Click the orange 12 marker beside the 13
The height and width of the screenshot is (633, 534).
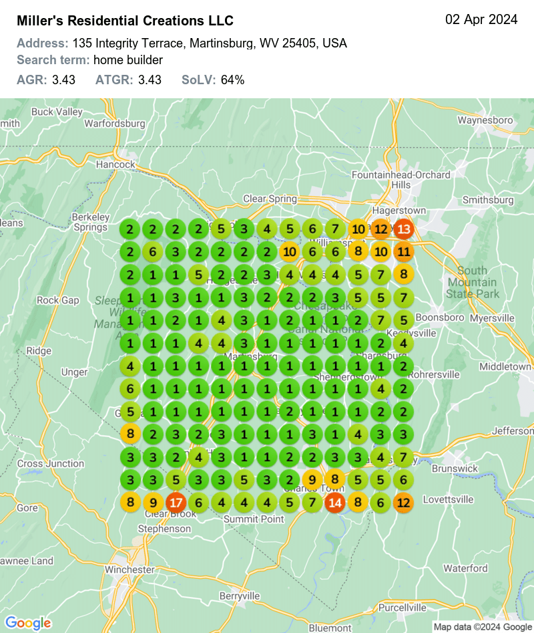pos(380,229)
